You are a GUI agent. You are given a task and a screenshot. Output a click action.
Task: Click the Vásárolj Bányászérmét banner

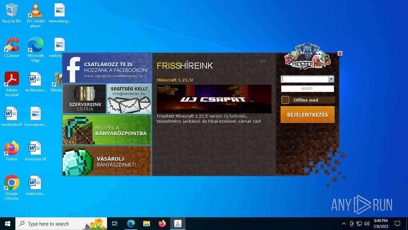107,161
